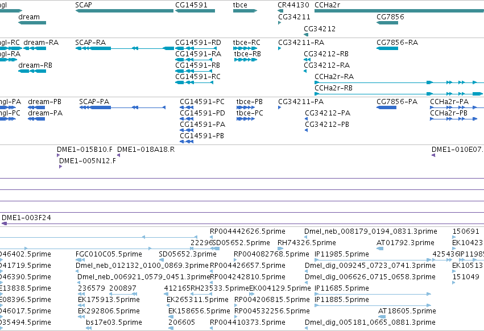The image size is (484, 331).
Task: Click the CG14591-PD protein label
Action: pyautogui.click(x=202, y=113)
